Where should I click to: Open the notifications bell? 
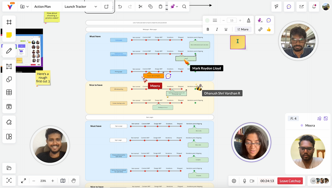(313, 7)
